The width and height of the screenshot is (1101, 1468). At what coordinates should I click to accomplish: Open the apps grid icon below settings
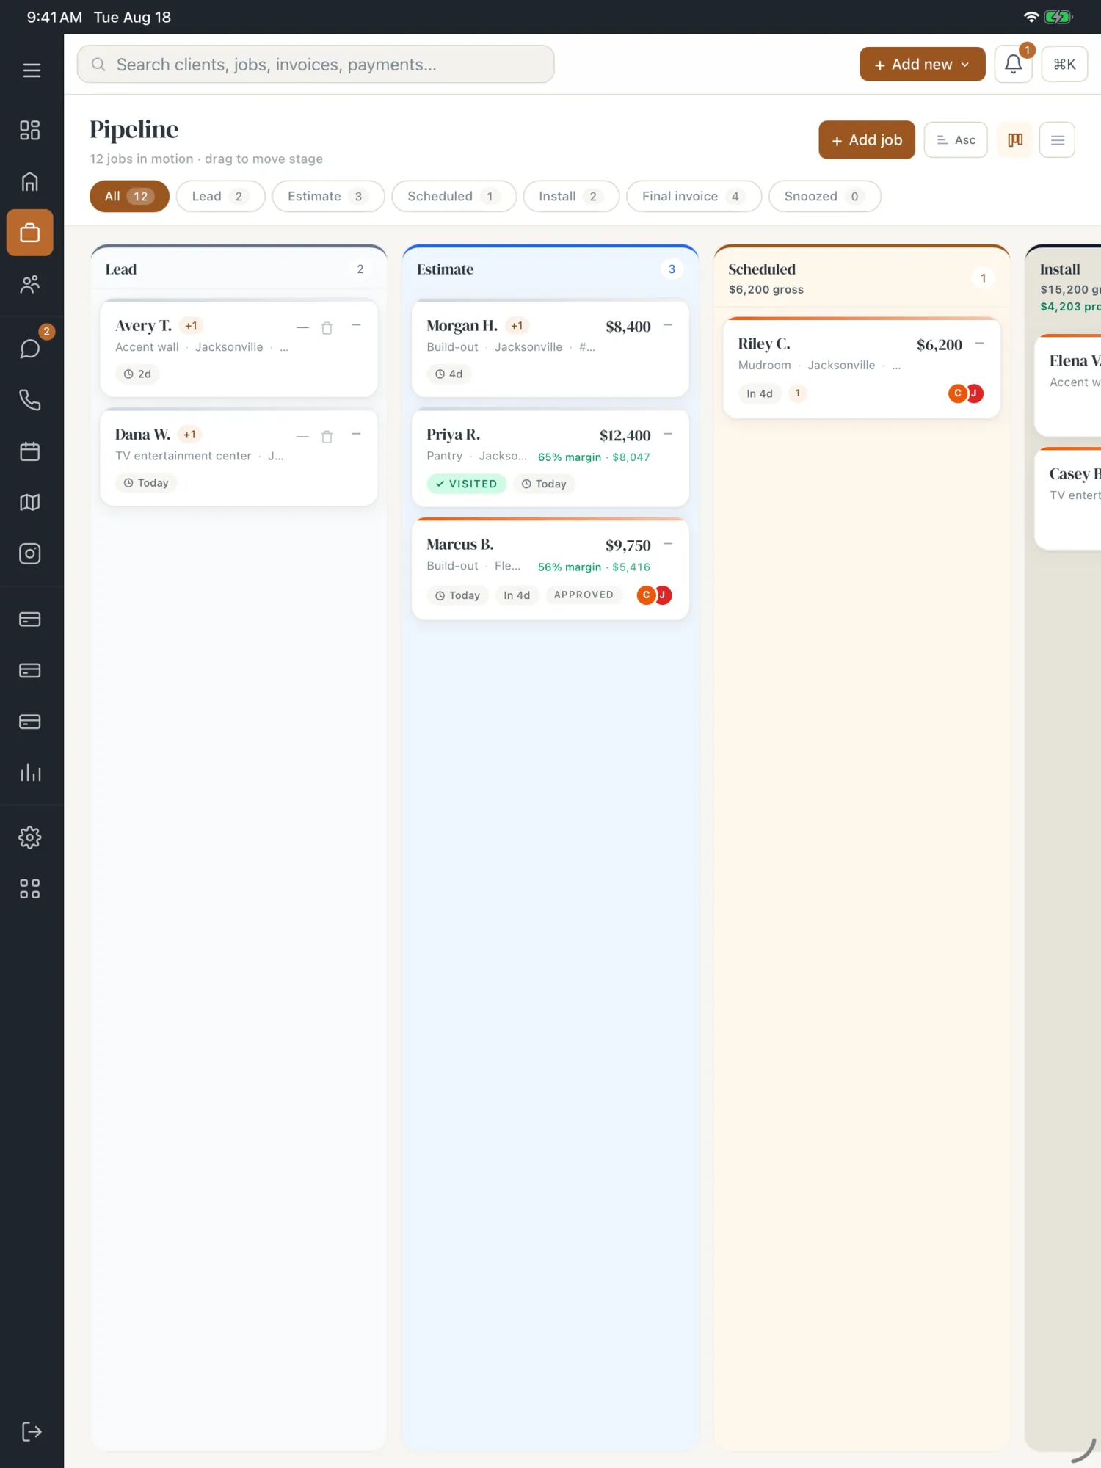(30, 889)
